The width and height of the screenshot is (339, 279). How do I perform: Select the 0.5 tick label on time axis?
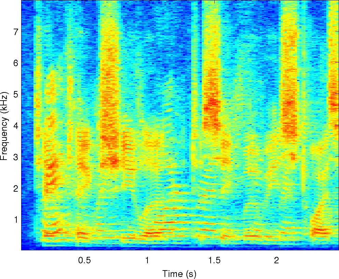pos(84,261)
